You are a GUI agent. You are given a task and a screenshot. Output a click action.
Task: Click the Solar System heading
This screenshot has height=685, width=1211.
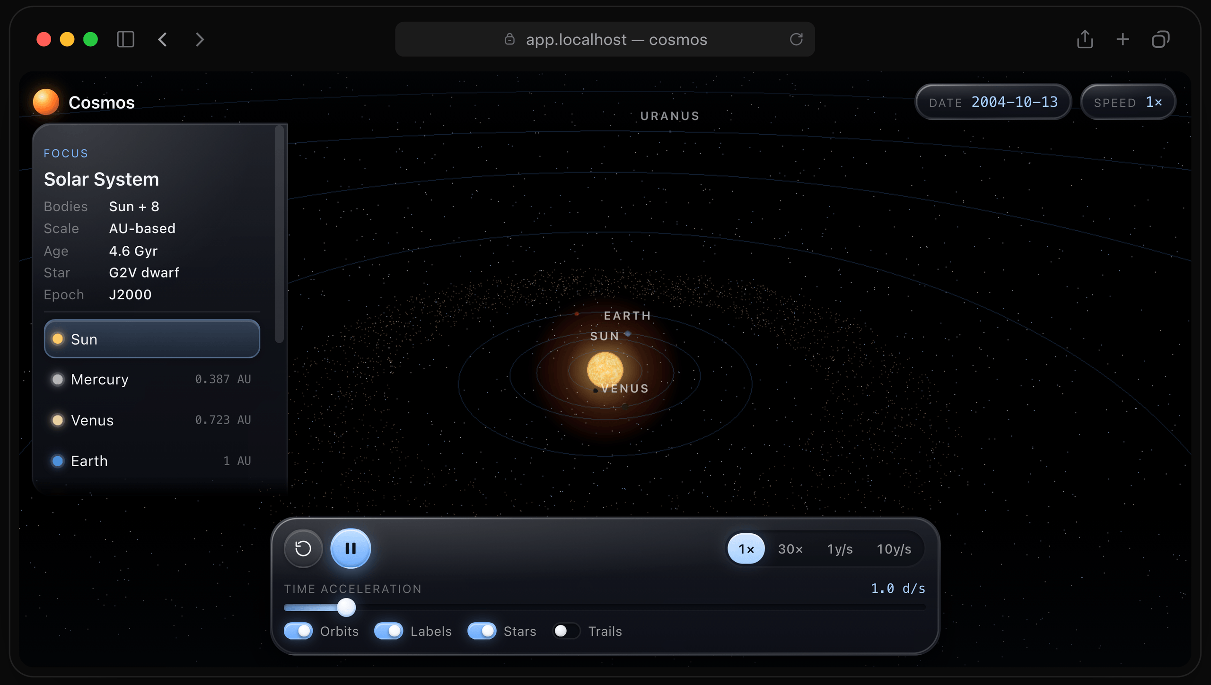[101, 180]
